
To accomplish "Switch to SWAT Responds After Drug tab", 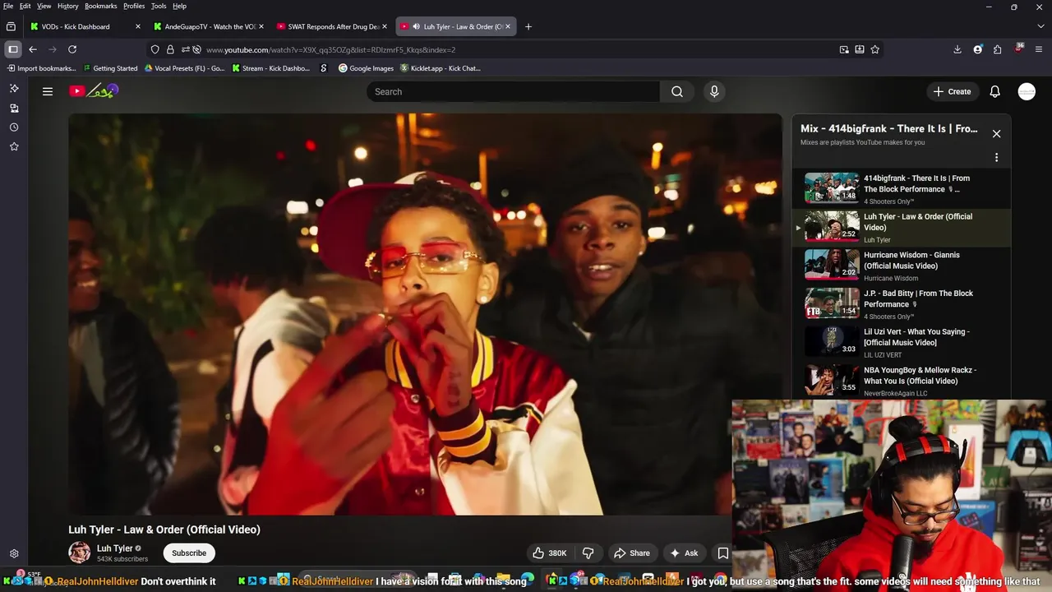I will (x=332, y=26).
